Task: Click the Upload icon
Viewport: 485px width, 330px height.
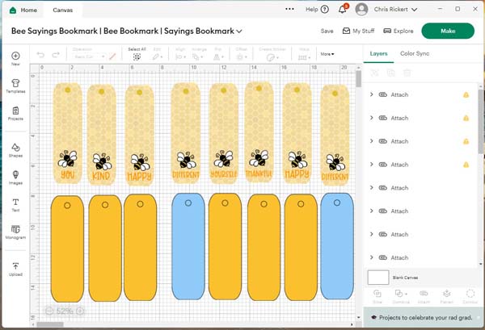Action: [15, 266]
